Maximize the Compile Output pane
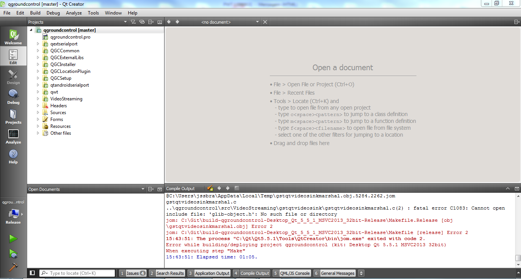Screen dimensions: 521x279 click(x=508, y=189)
